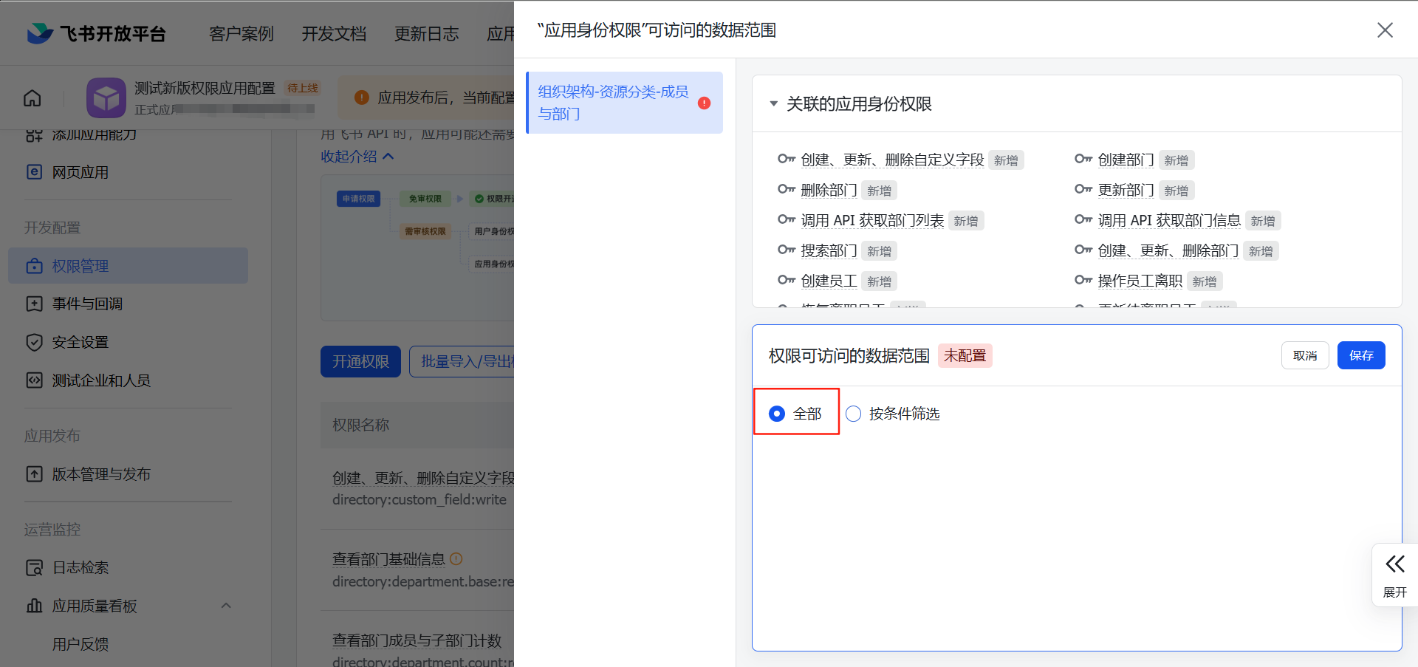The image size is (1418, 667).
Task: Open 版本管理与发布 in the sidebar
Action: 101,474
